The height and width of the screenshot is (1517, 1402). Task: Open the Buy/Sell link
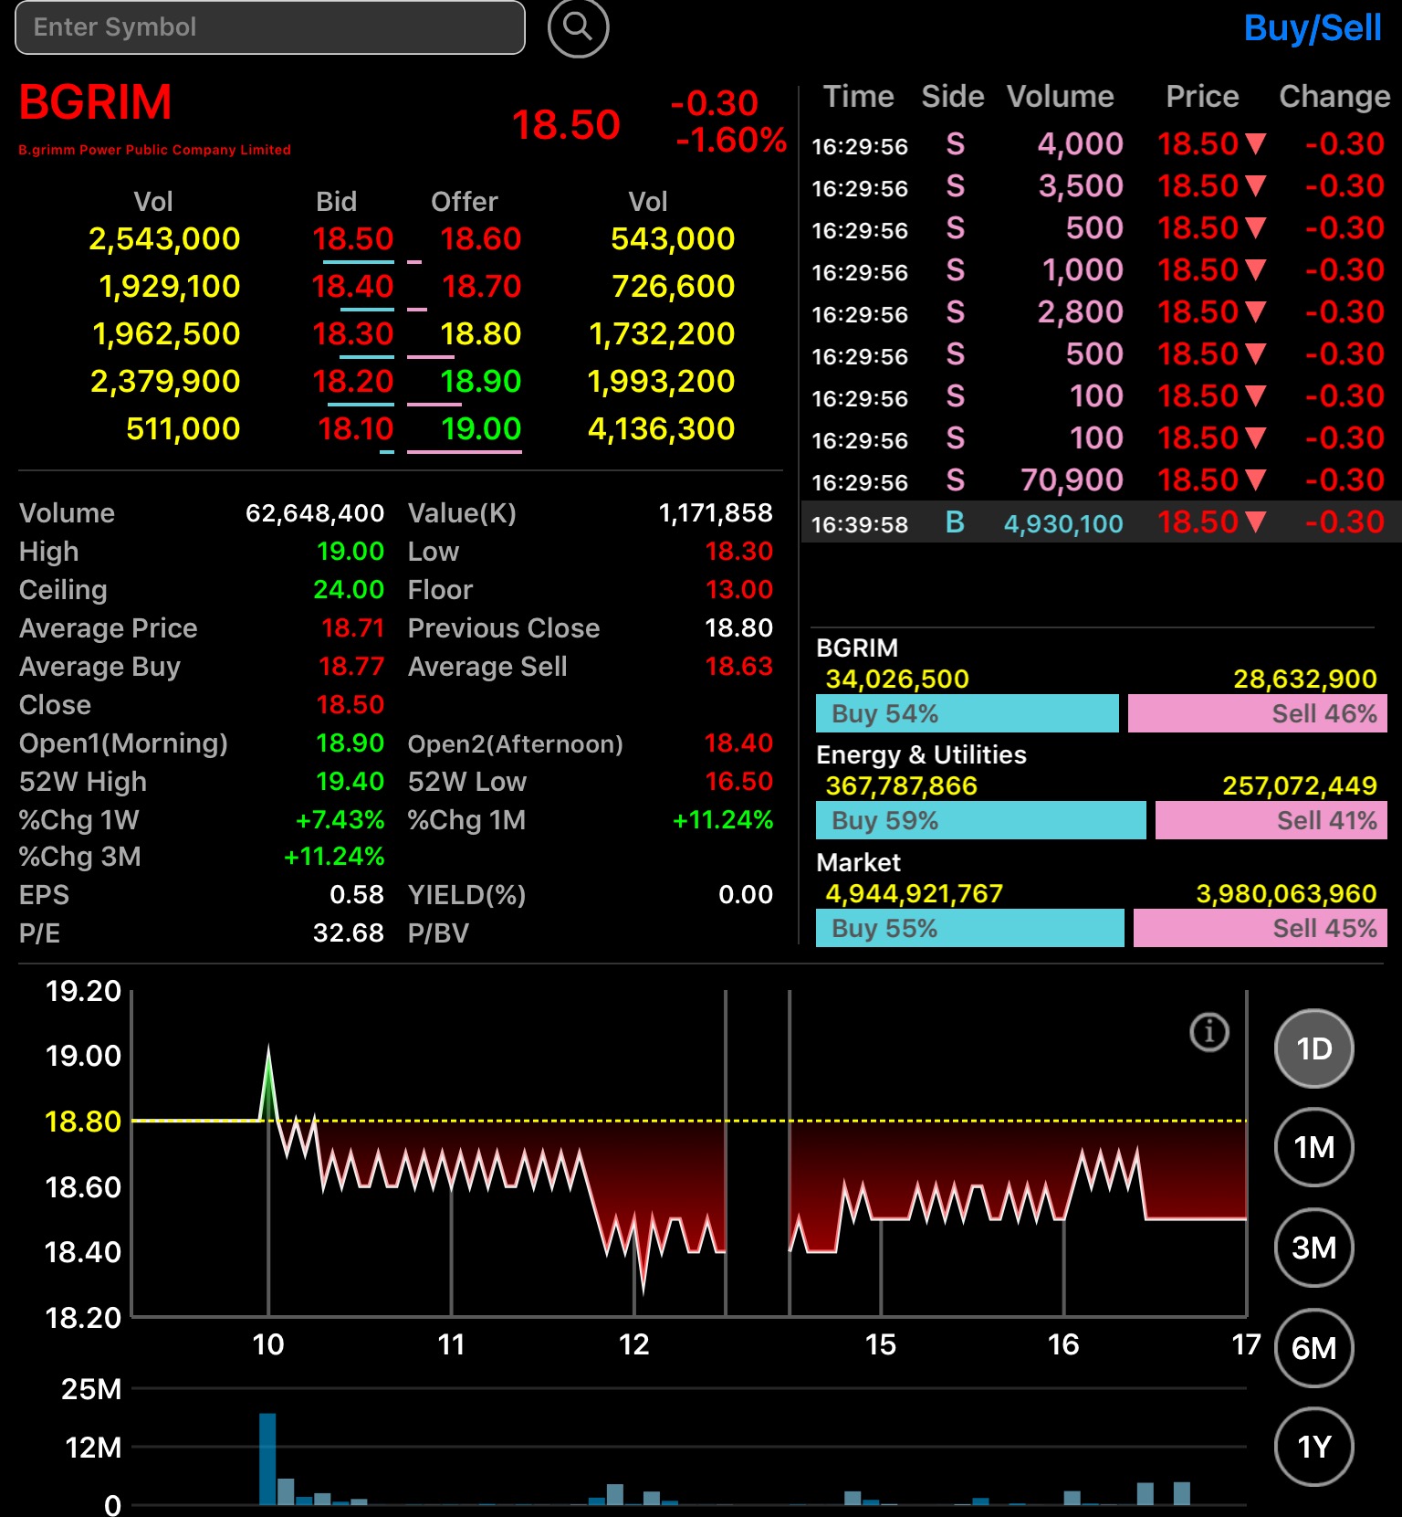(x=1313, y=28)
